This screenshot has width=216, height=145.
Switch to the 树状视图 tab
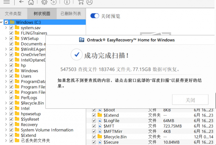click(42, 14)
